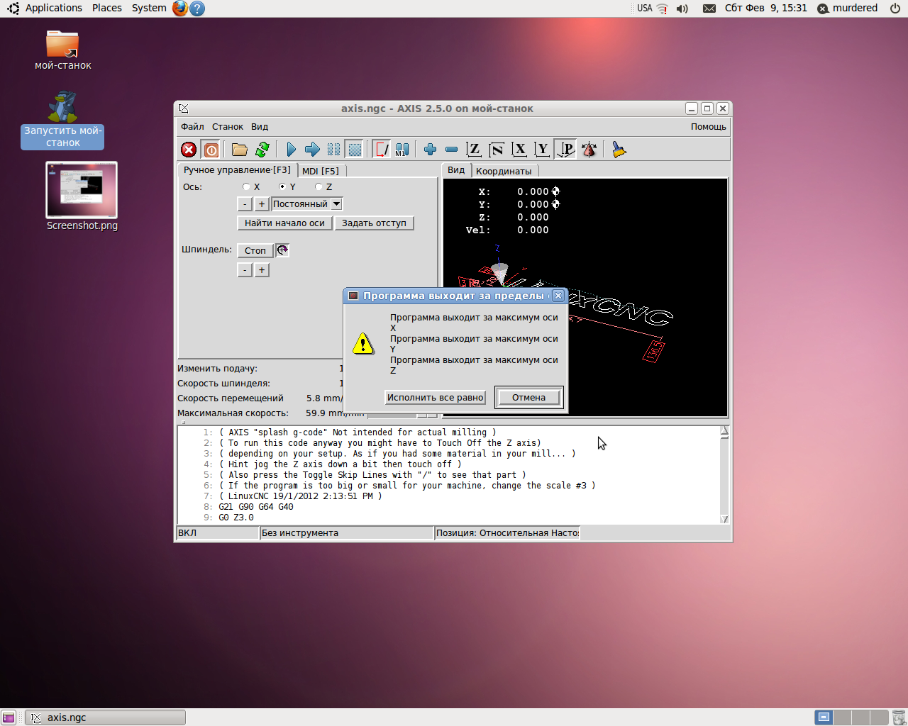Toggle the red Emergency Stop button
Image resolution: width=908 pixels, height=726 pixels.
(189, 150)
